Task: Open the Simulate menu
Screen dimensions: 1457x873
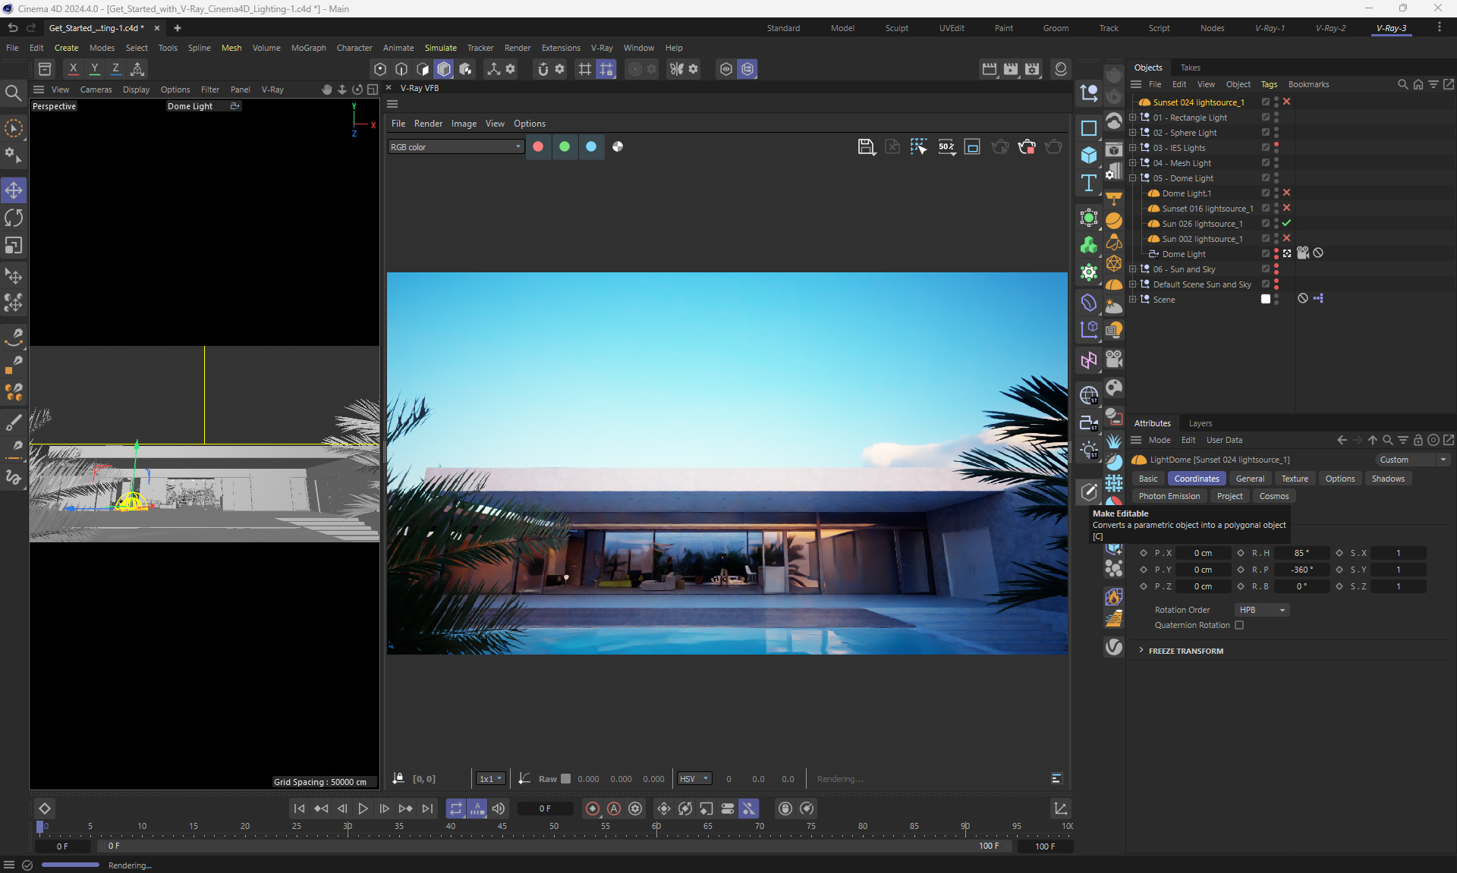Action: point(440,48)
